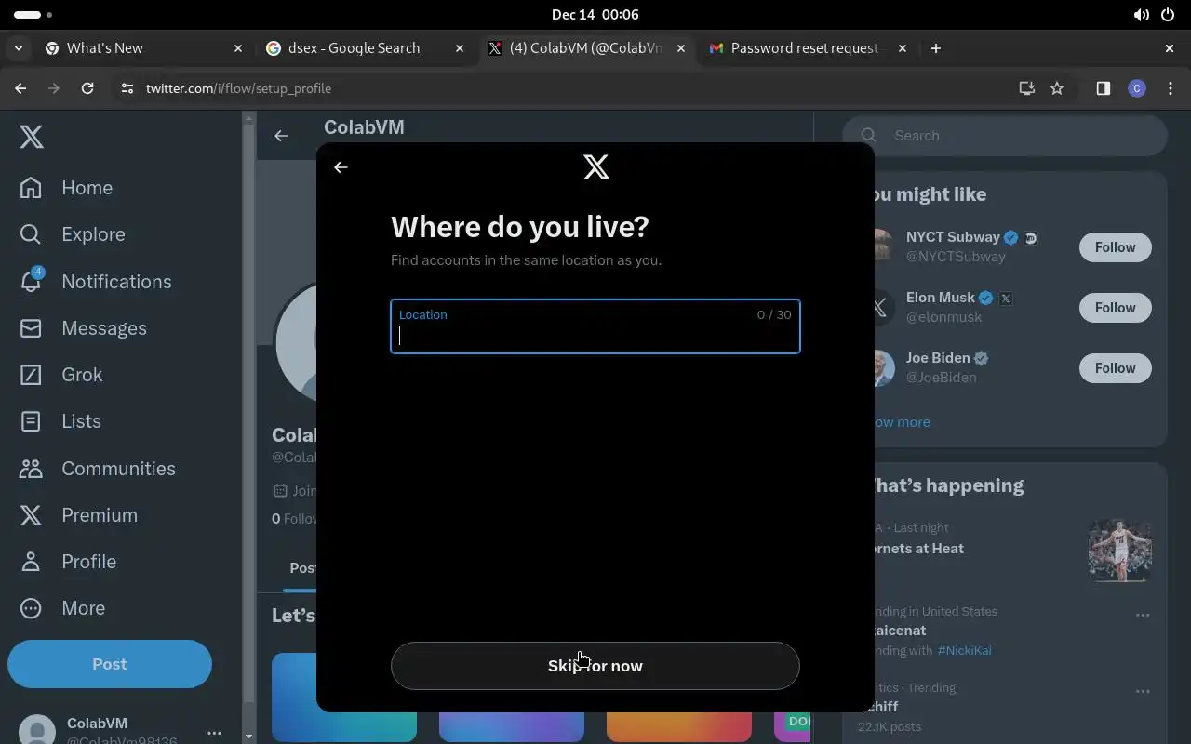
Task: Click the address bar URL
Action: pyautogui.click(x=238, y=88)
